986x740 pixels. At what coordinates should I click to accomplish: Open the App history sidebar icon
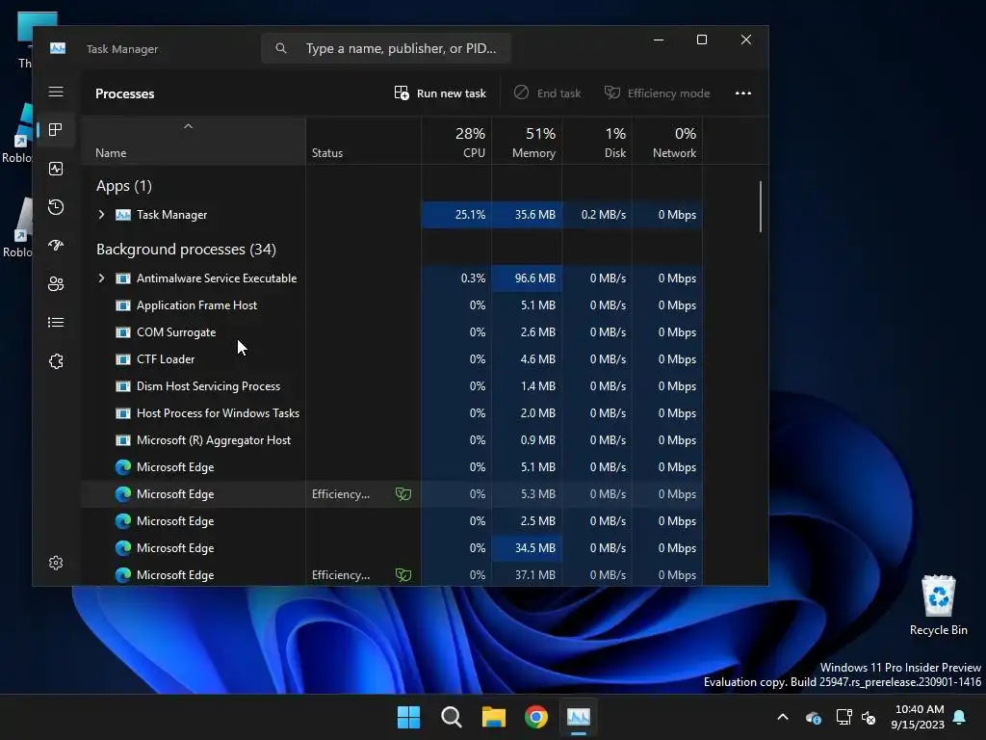(x=56, y=207)
